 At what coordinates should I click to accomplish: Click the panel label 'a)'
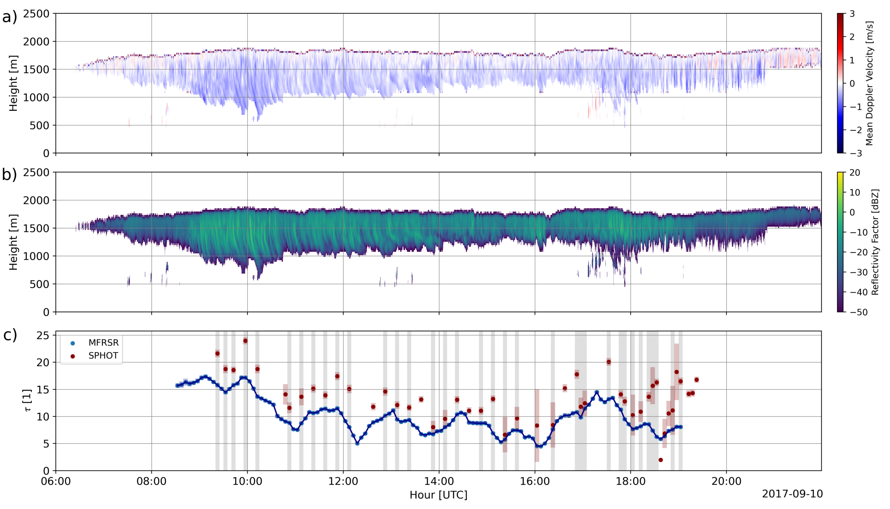coord(9,17)
